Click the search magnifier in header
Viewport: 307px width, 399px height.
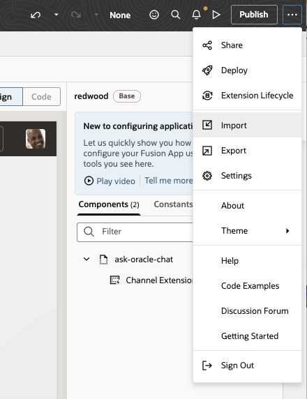click(x=176, y=15)
